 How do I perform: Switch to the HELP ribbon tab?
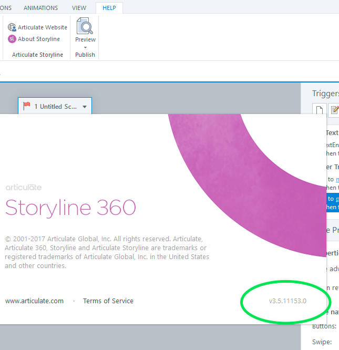[109, 8]
